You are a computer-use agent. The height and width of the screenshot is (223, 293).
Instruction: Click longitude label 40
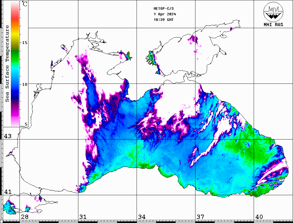pyautogui.click(x=259, y=217)
